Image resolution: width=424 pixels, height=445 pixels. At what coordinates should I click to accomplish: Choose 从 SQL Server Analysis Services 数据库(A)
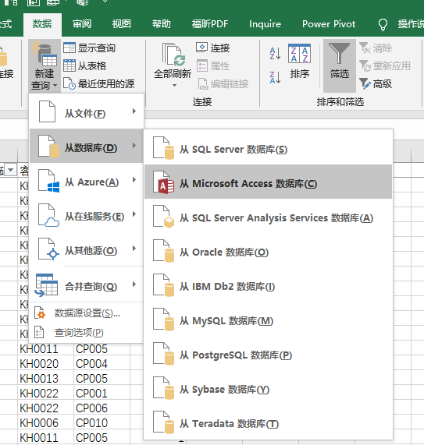268,216
